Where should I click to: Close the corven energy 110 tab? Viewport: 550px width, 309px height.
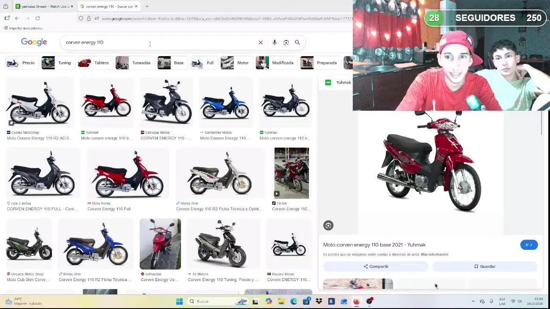click(x=136, y=6)
